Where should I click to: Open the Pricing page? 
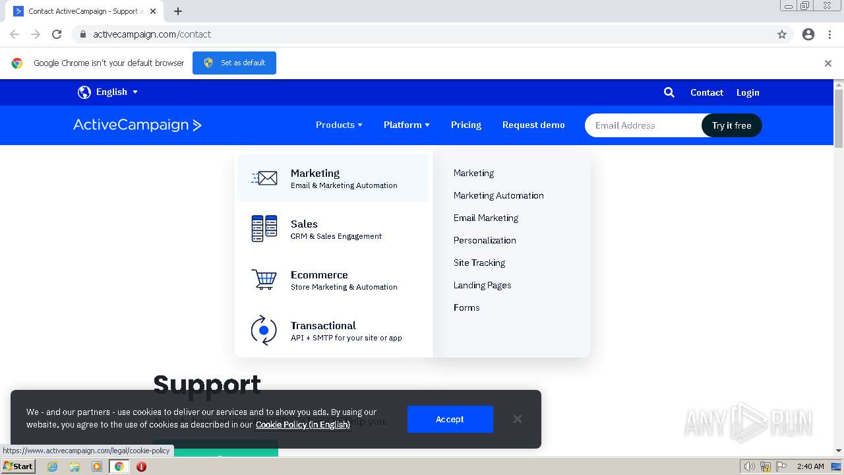tap(466, 125)
